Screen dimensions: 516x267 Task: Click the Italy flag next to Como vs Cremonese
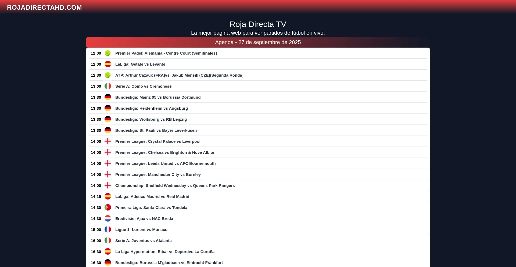point(108,86)
